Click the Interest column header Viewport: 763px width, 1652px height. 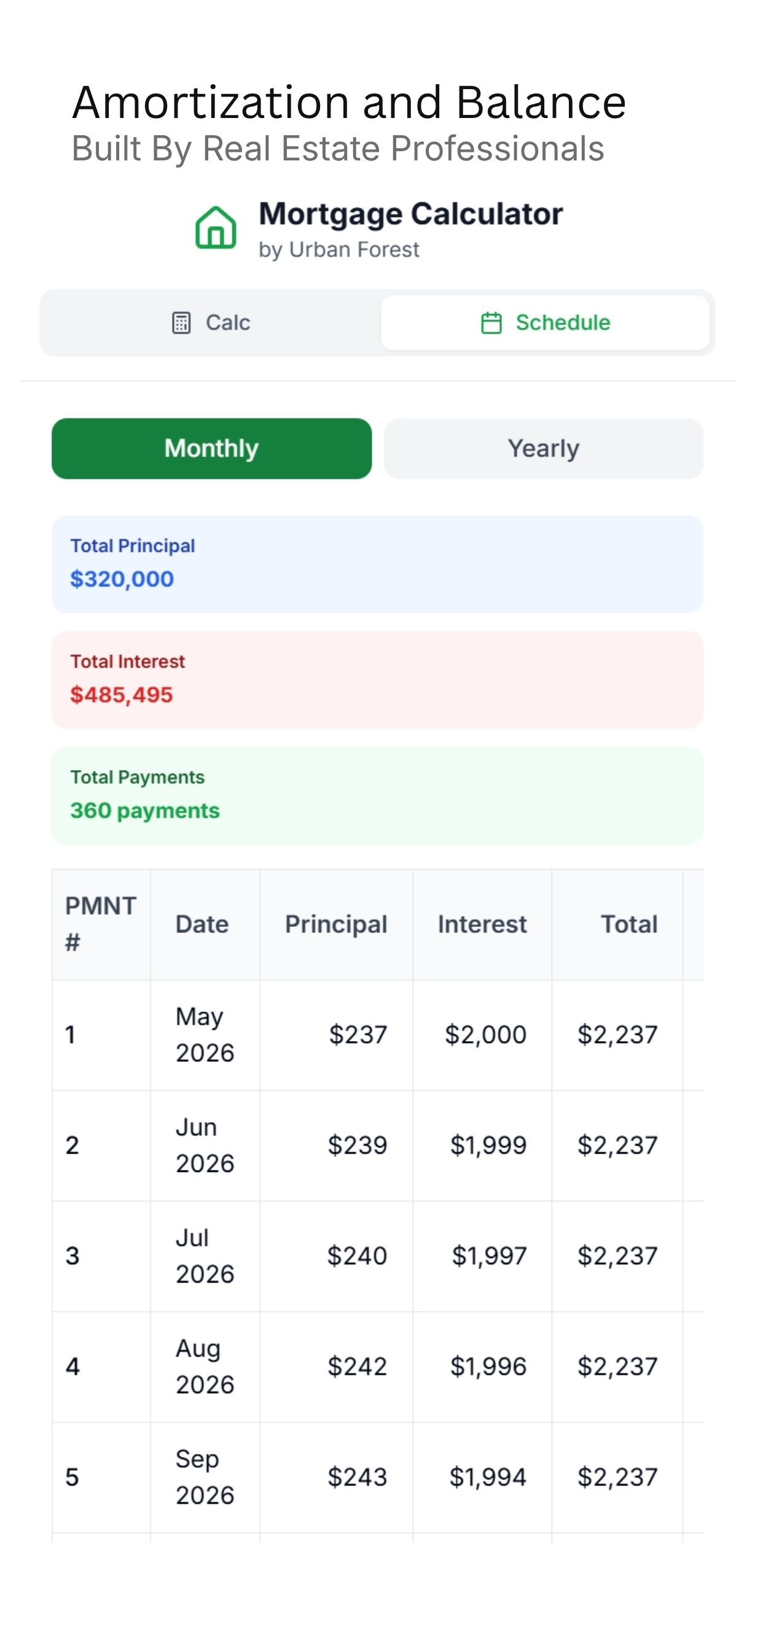tap(482, 924)
